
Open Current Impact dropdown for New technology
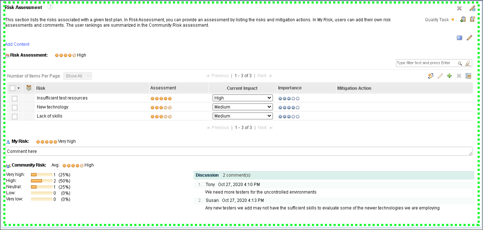[x=242, y=107]
